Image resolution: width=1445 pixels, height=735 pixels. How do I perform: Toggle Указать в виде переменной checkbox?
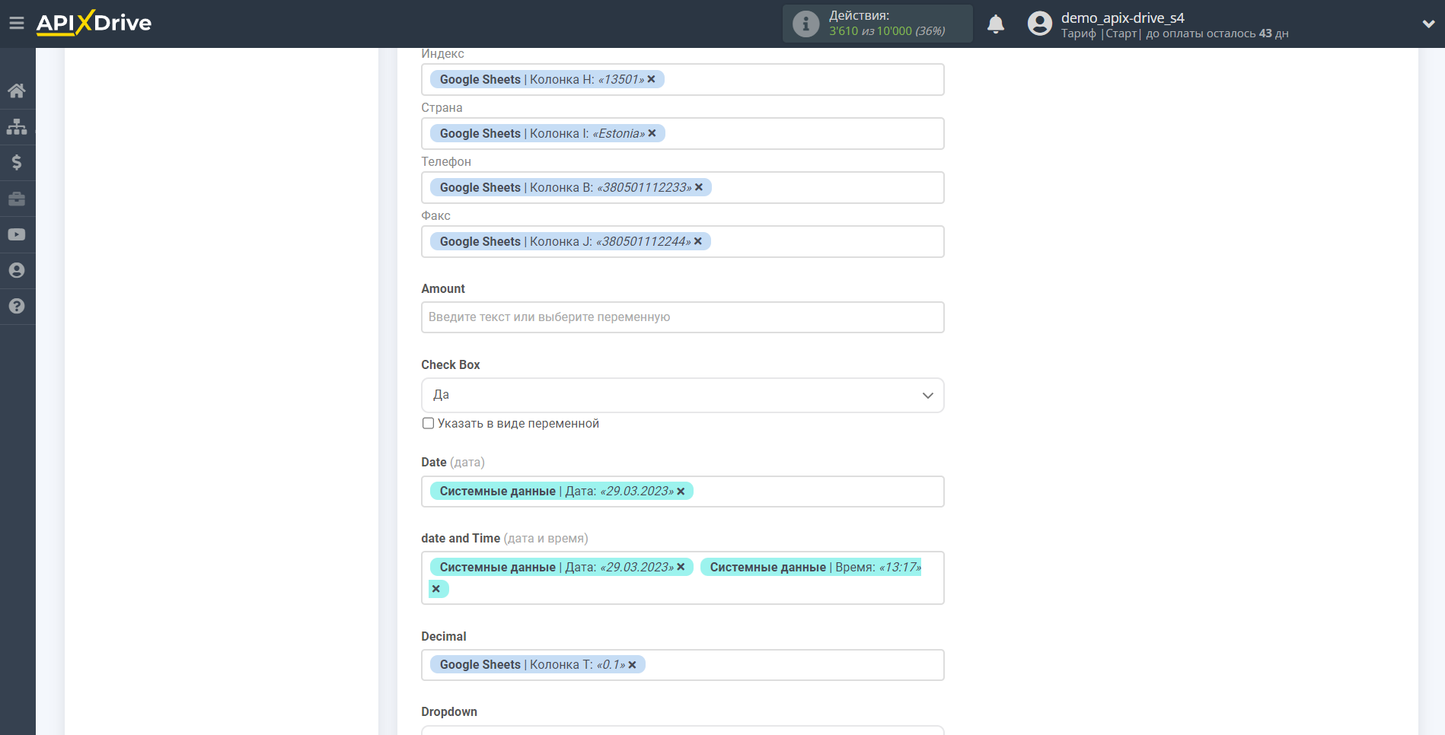point(428,423)
